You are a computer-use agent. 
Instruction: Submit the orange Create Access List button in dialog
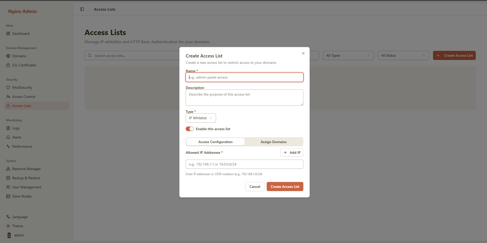point(285,187)
